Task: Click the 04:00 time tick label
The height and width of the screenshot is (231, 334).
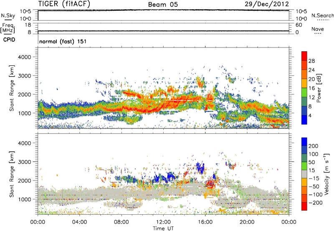Action: coord(79,222)
